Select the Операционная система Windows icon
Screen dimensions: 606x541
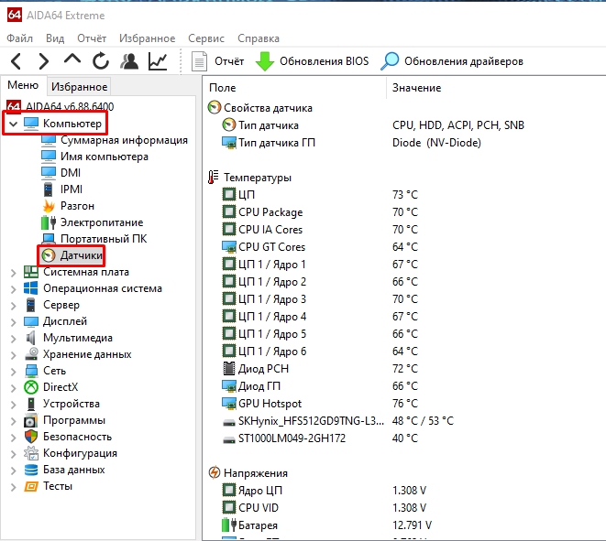pos(31,288)
